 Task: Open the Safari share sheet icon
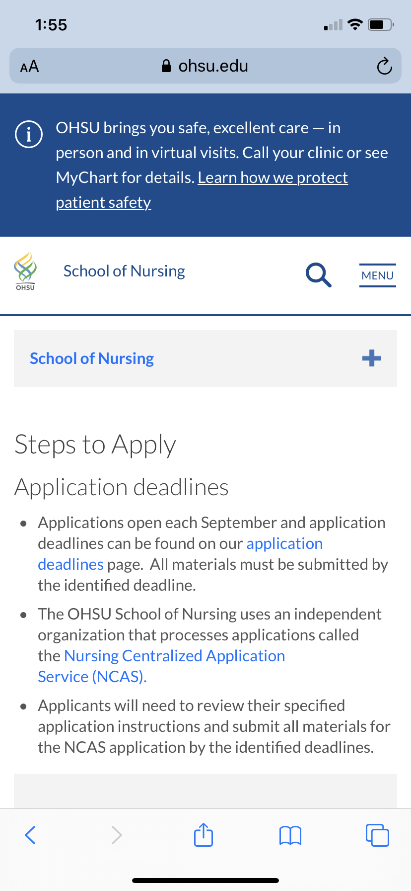click(x=204, y=834)
